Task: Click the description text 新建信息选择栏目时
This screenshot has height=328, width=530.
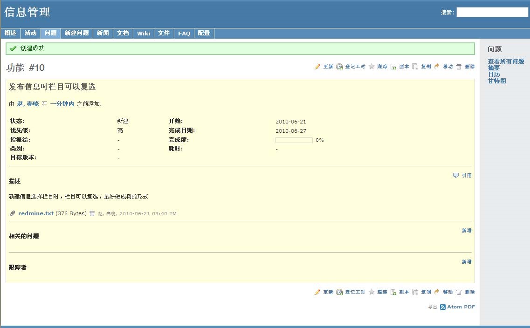Action: 34,197
